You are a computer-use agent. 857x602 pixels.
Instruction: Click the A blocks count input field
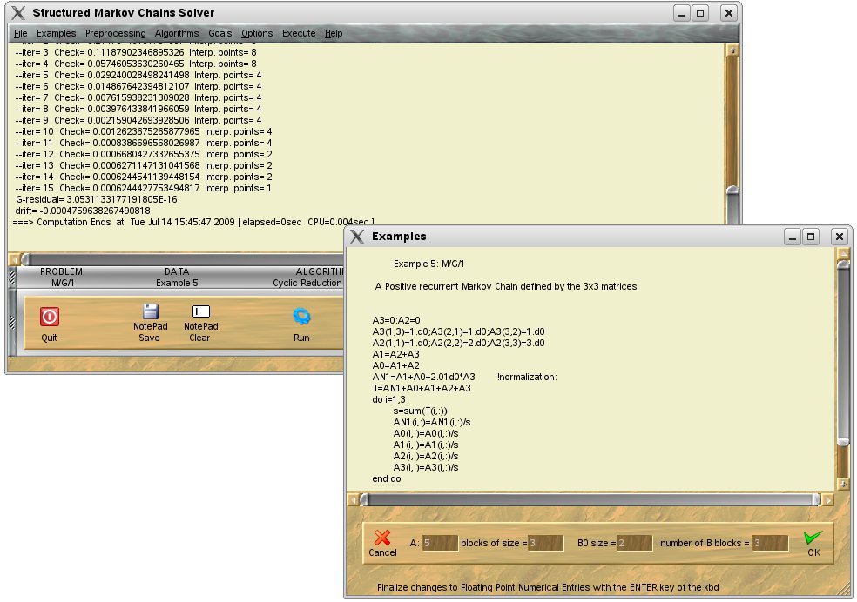click(440, 543)
